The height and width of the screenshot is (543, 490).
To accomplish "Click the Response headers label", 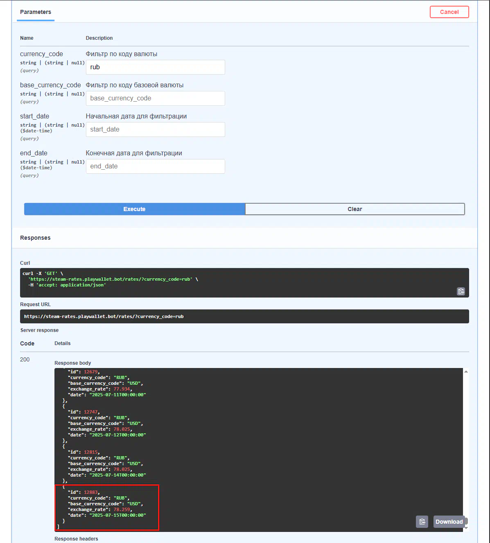I will [x=76, y=539].
